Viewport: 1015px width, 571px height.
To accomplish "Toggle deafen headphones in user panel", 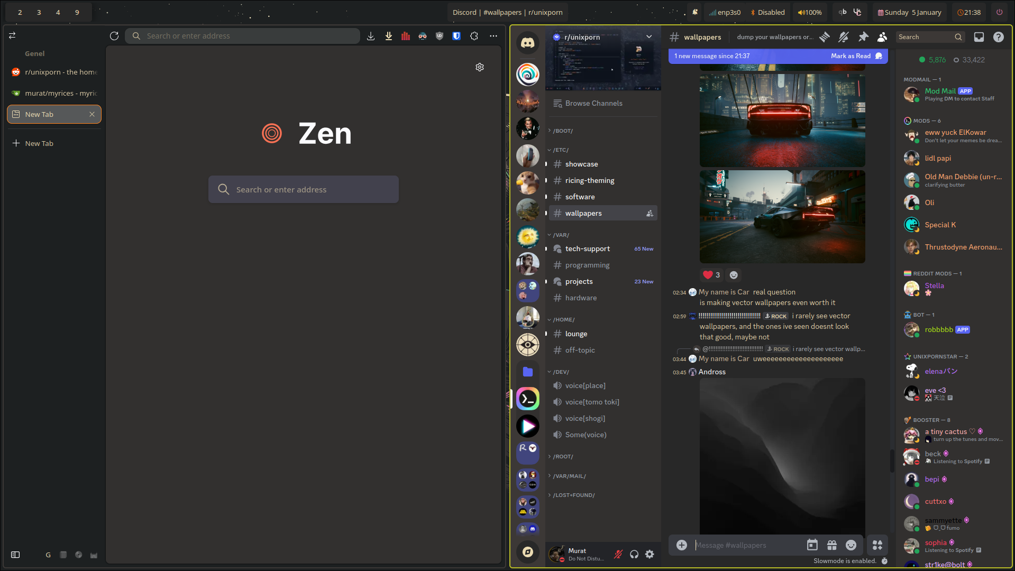I will tap(634, 554).
